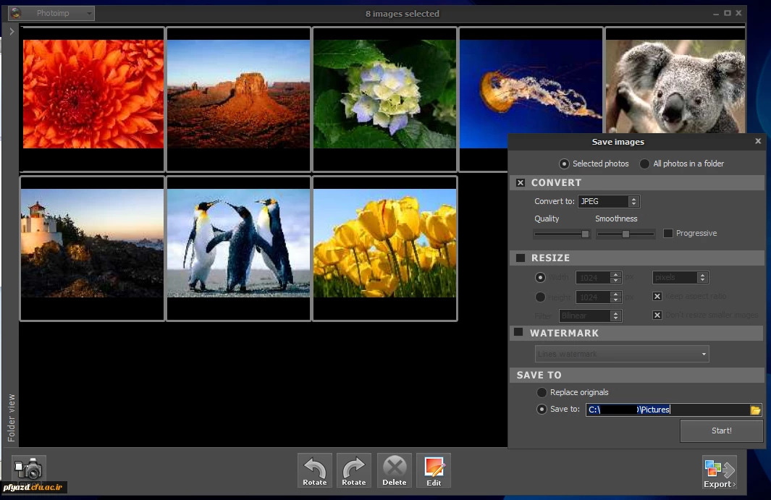Click the Delete icon button
The image size is (771, 500).
pyautogui.click(x=394, y=470)
